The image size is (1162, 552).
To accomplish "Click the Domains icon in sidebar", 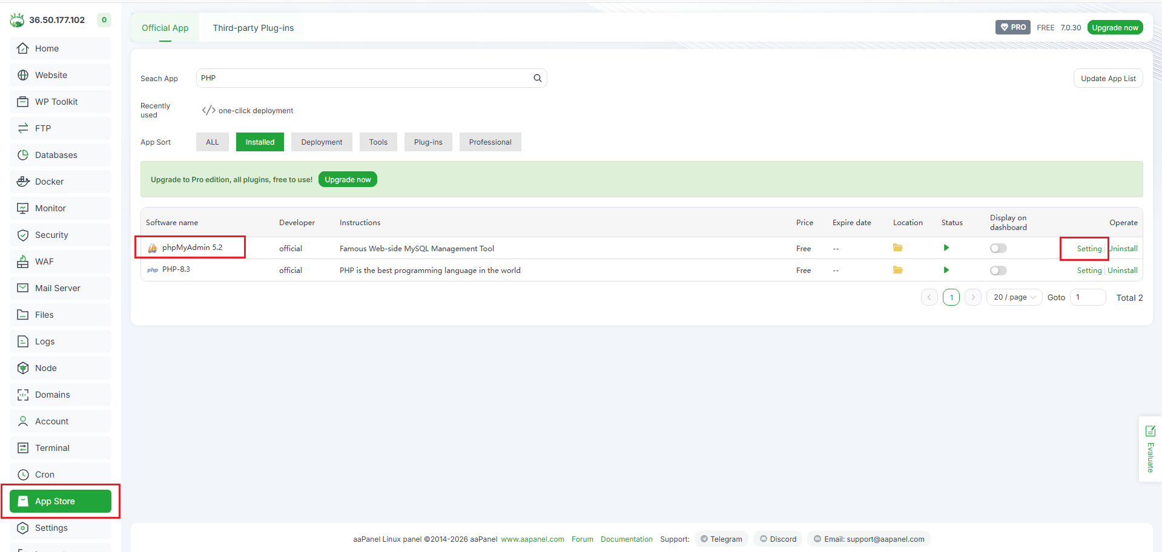I will click(x=23, y=395).
